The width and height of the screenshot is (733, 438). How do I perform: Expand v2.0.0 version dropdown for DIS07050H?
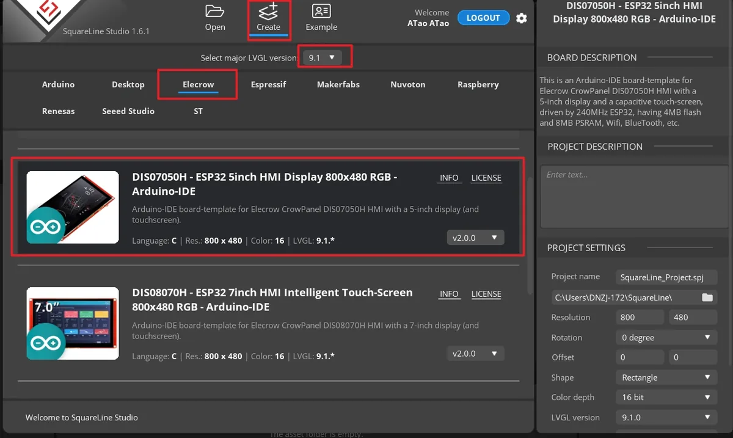475,238
